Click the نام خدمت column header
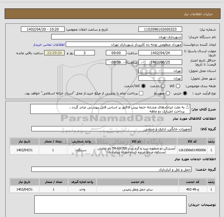The width and height of the screenshot is (224, 217). pyautogui.click(x=137, y=182)
